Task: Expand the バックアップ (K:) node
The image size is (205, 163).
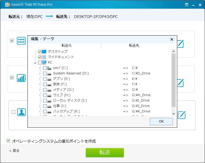Action: pos(40,111)
